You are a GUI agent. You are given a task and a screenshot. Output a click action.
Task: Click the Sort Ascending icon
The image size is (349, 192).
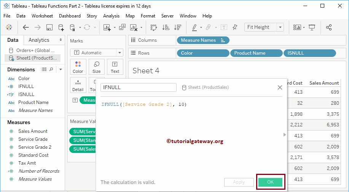click(166, 27)
